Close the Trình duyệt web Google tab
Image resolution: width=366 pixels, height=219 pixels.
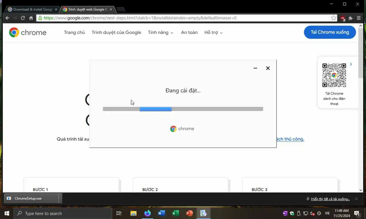coord(111,9)
